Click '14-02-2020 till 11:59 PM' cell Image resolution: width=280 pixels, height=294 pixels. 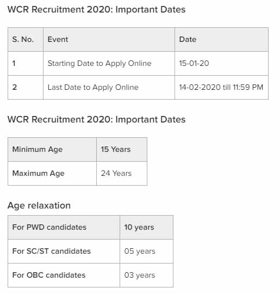tap(222, 88)
